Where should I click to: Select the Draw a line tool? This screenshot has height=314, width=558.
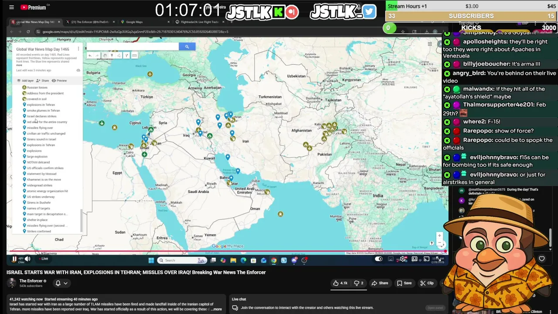(x=119, y=55)
